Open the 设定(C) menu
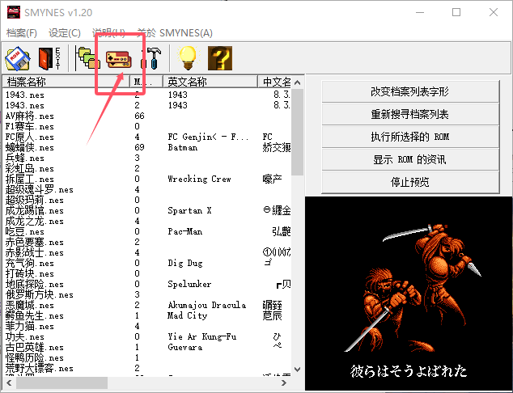This screenshot has width=513, height=393. pos(65,32)
